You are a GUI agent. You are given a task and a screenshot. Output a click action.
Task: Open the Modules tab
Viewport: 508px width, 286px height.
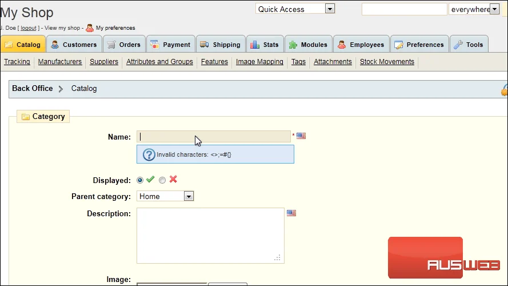309,44
